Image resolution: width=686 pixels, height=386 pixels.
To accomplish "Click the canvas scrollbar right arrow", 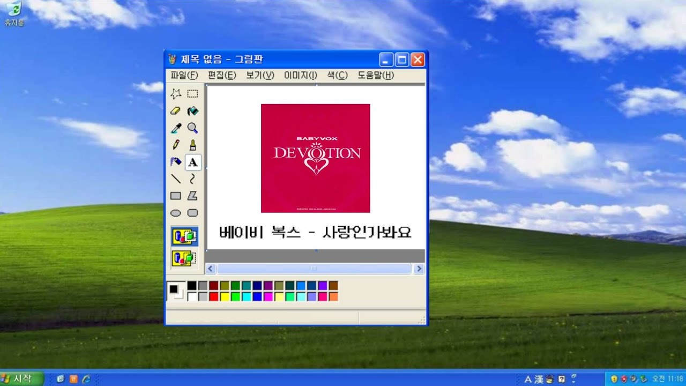I will [419, 269].
